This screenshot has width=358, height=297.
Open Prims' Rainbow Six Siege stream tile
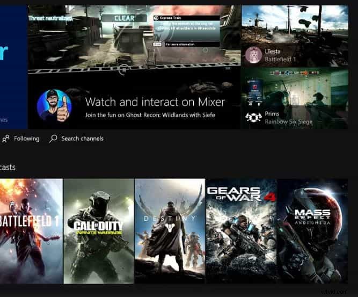tap(295, 98)
